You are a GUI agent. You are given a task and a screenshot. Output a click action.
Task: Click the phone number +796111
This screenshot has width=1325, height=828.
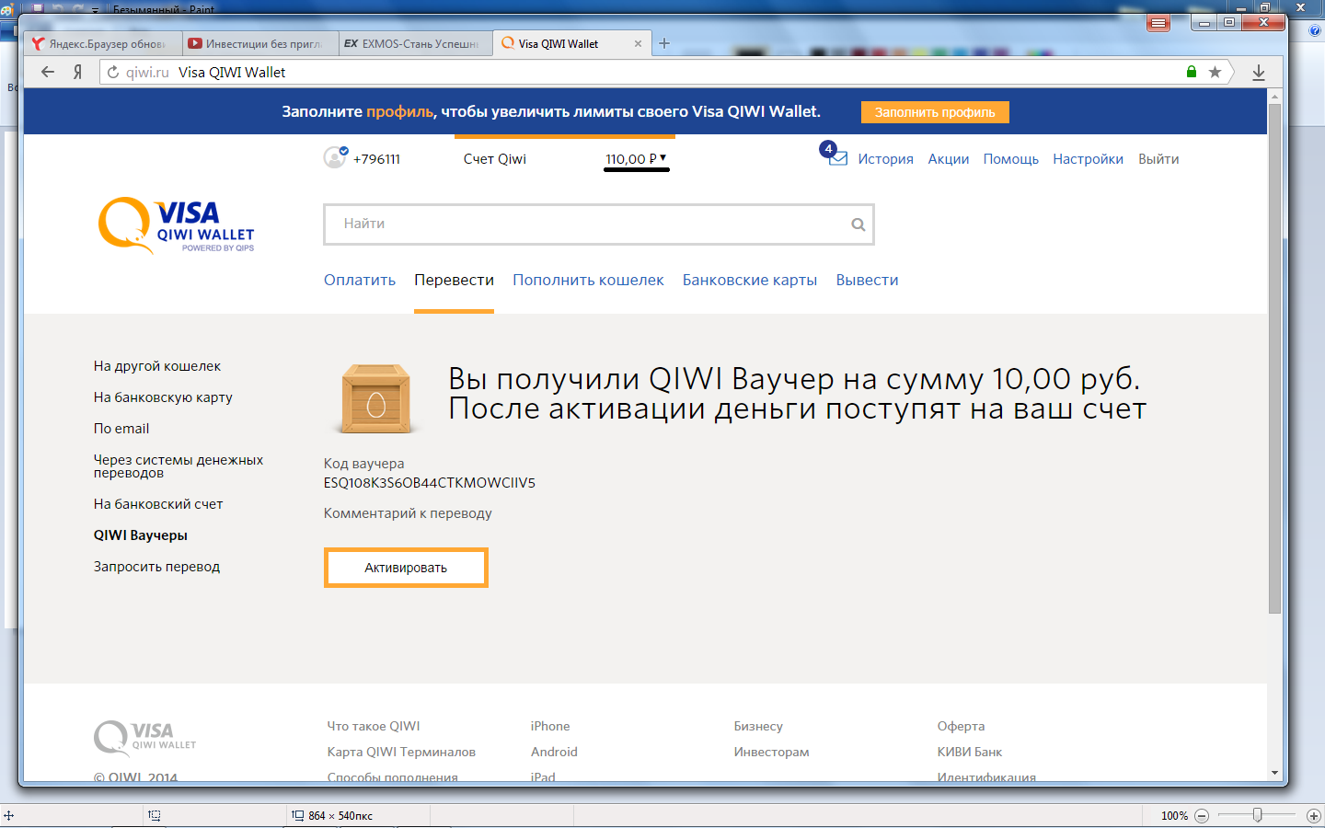click(x=376, y=159)
